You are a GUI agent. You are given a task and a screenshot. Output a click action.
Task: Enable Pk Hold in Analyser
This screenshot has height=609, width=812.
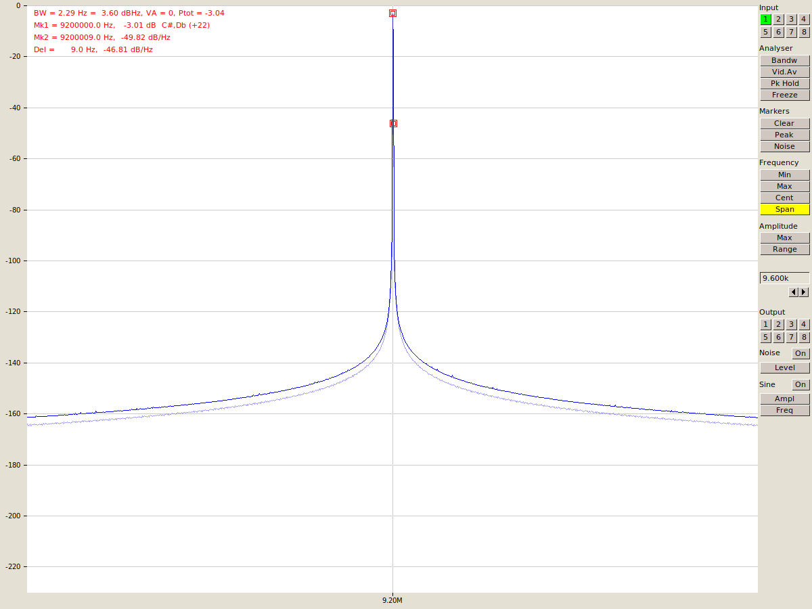click(784, 83)
